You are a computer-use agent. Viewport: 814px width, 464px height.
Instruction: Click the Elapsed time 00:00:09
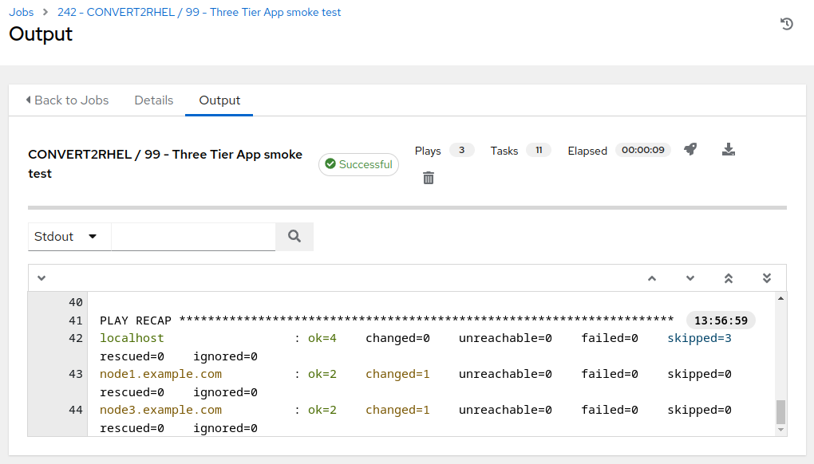(x=642, y=151)
